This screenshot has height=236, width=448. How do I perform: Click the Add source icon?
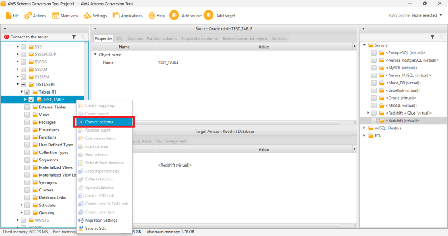(174, 15)
